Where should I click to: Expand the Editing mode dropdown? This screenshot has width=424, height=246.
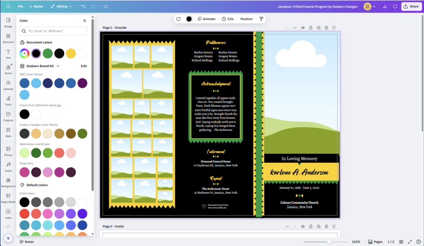click(61, 7)
